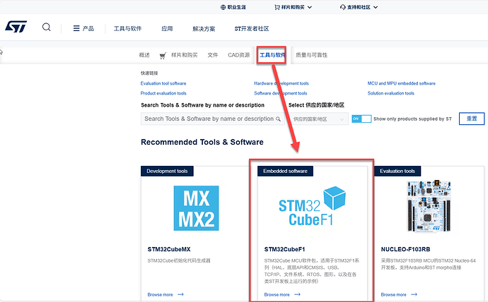Open 职业生涯 link in top bar

(236, 7)
